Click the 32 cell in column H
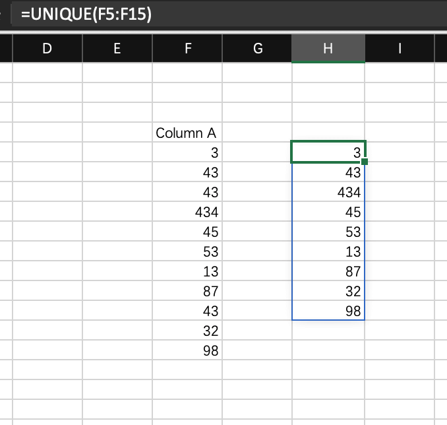The image size is (447, 425). coord(328,291)
